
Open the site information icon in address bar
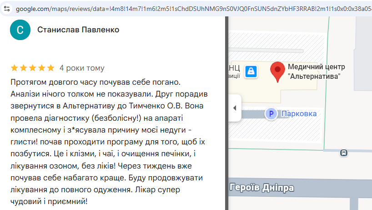[7, 9]
